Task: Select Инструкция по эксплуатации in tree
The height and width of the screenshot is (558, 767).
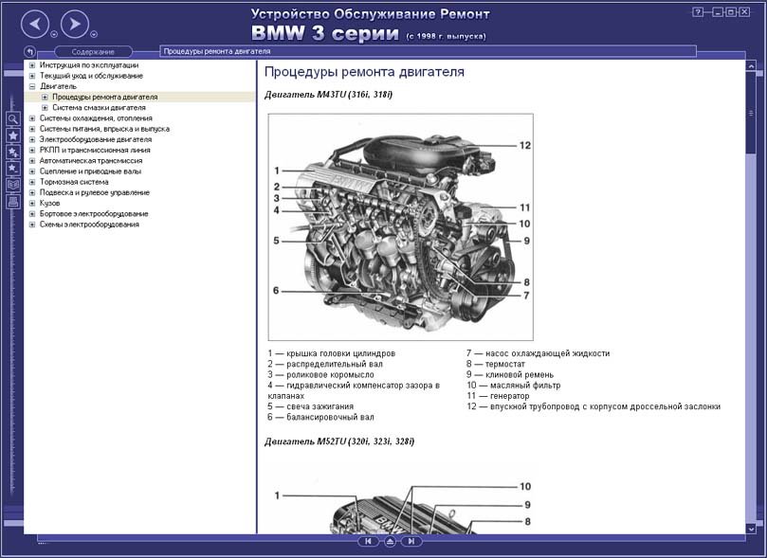Action: tap(89, 65)
